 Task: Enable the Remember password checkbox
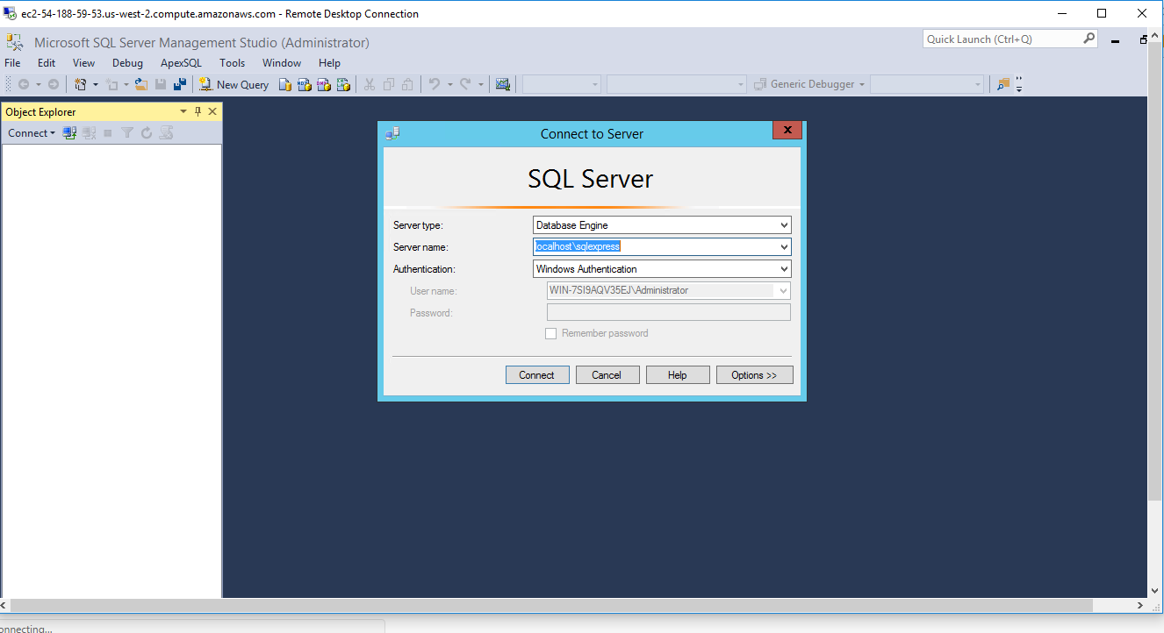click(551, 333)
